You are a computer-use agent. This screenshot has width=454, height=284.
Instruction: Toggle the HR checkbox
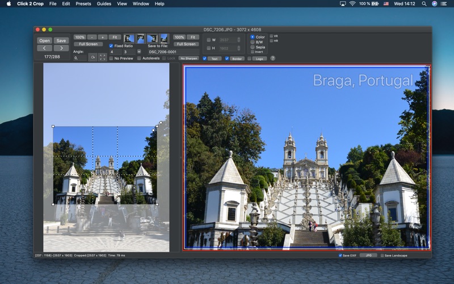[x=271, y=41]
